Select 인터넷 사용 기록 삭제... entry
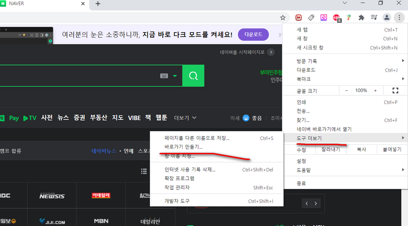This screenshot has width=408, height=226. pos(217,170)
